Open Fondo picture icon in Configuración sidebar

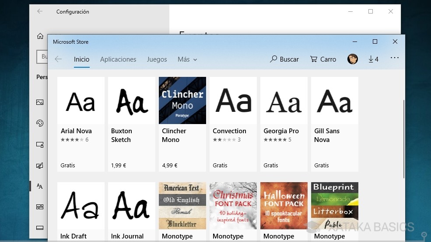(x=40, y=102)
